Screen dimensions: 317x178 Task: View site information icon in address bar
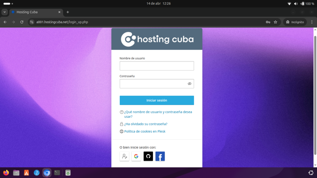tap(32, 22)
